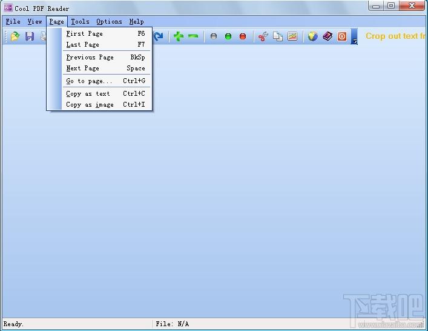Expand the toolbar overflow arrow
Image resolution: width=428 pixels, height=331 pixels.
[354, 36]
